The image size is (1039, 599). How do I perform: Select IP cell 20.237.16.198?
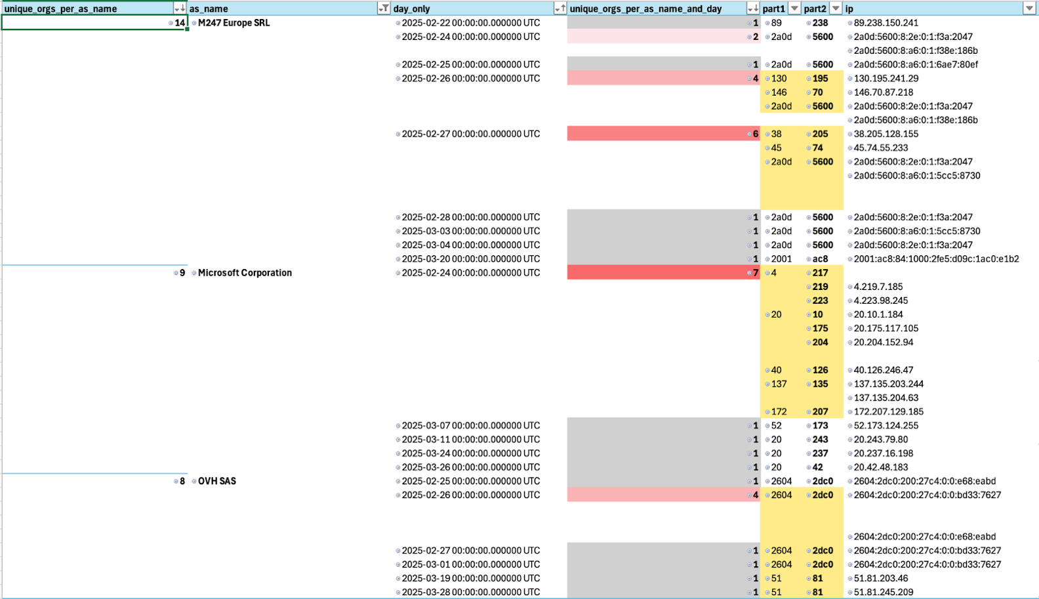[x=941, y=453]
